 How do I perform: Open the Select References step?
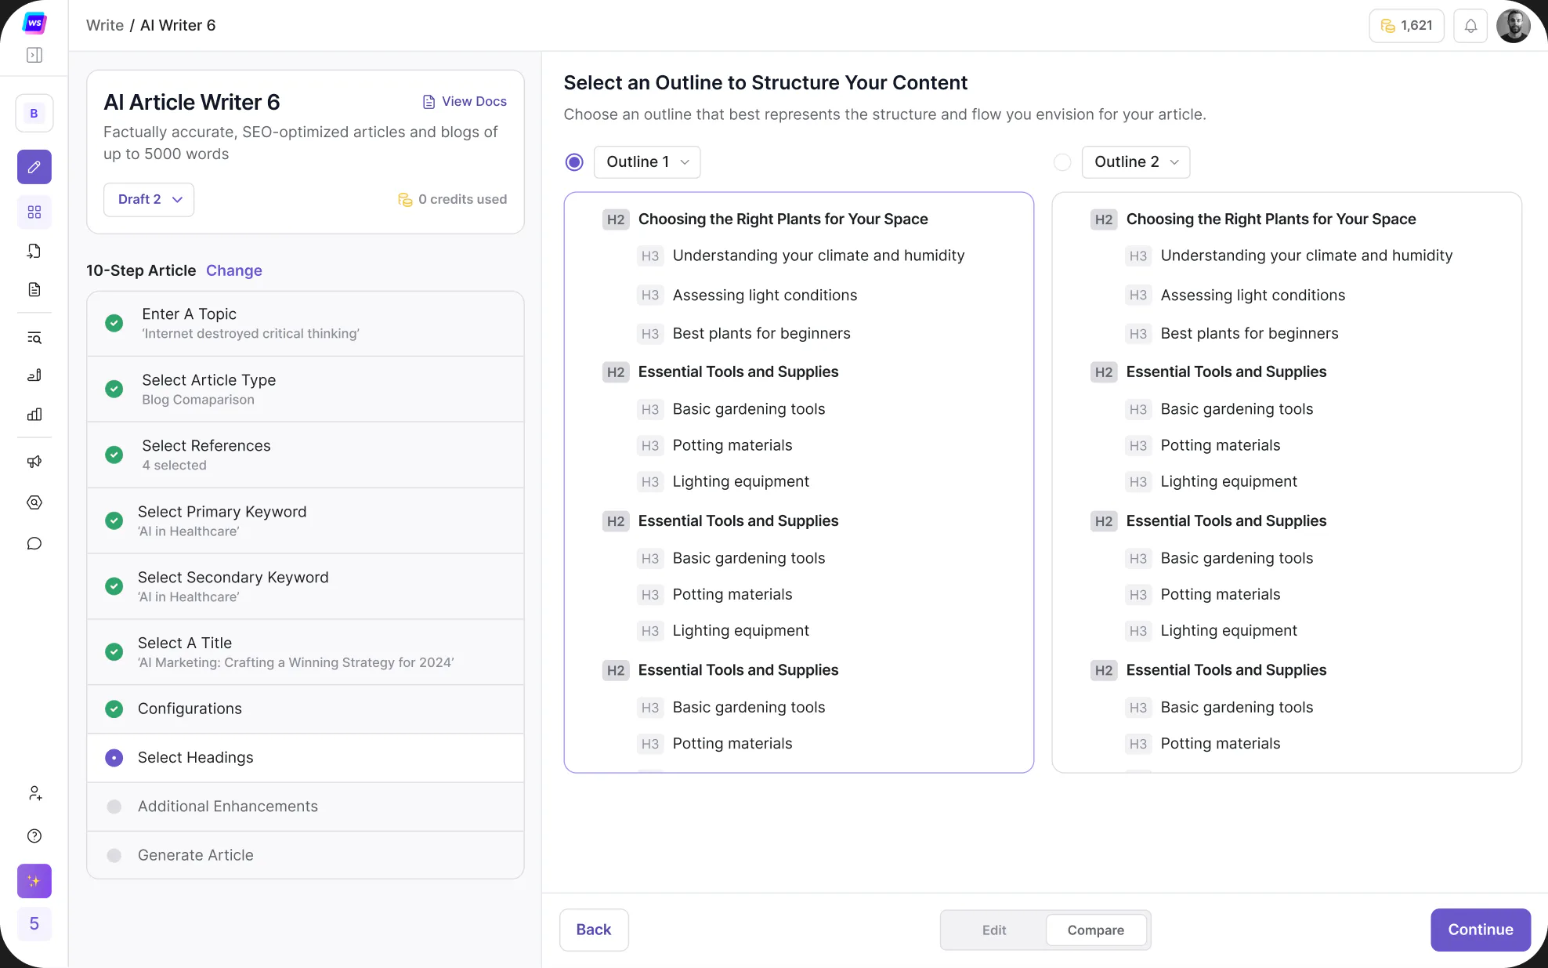coord(306,455)
